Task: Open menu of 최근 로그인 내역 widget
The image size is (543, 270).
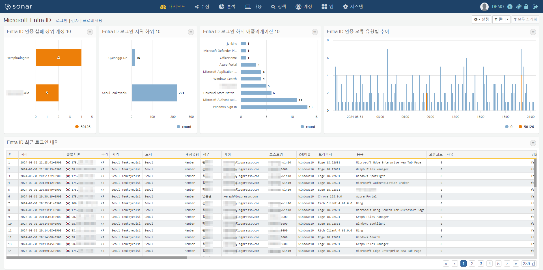Action: (533, 143)
